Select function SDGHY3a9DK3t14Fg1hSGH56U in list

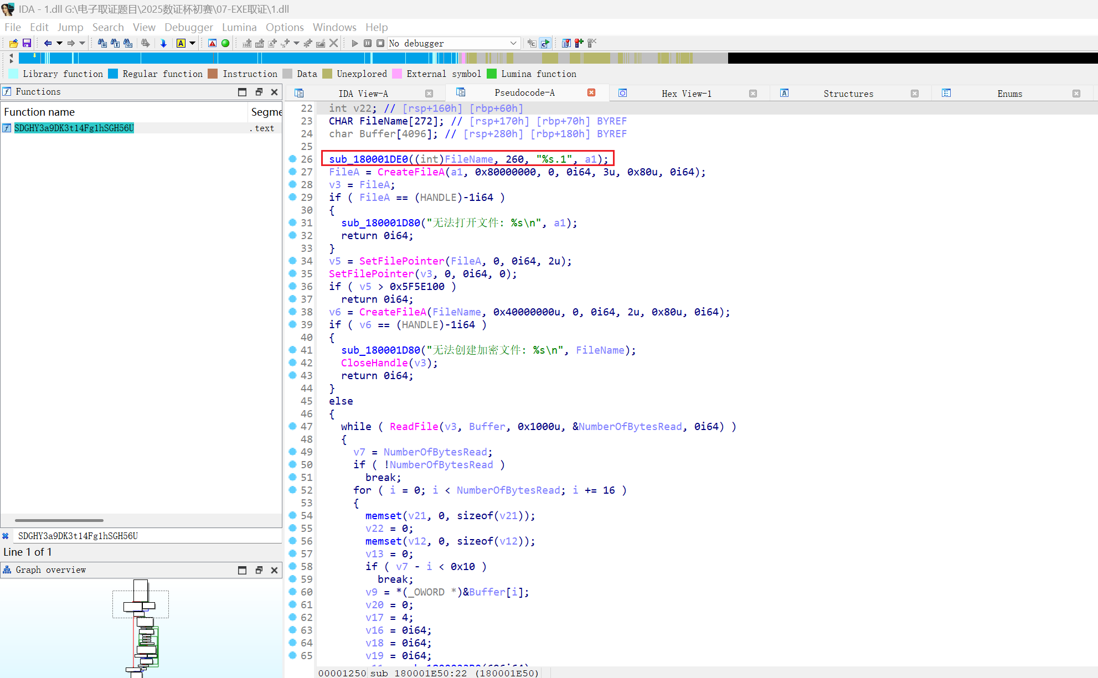74,128
